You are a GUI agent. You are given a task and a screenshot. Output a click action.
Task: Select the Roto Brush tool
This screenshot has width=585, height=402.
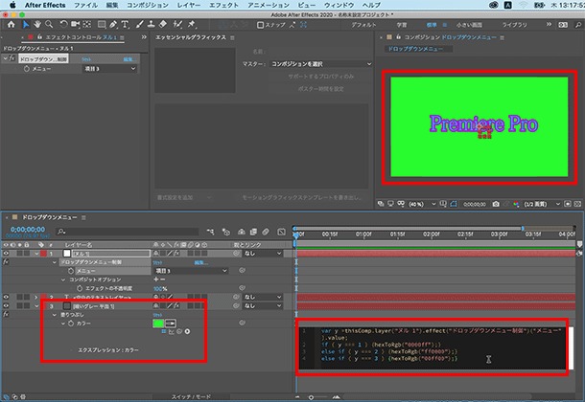click(177, 25)
